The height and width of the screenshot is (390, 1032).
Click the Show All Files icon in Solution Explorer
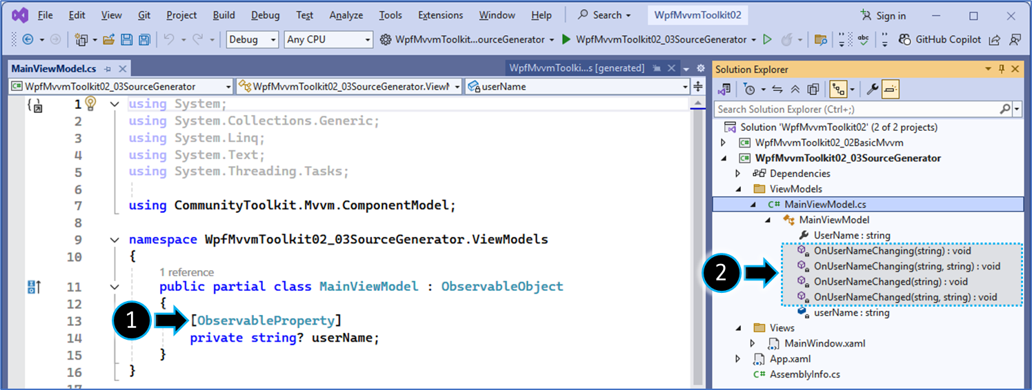point(813,89)
